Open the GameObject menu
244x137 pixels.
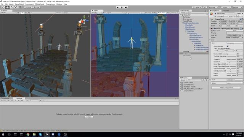point(19,4)
